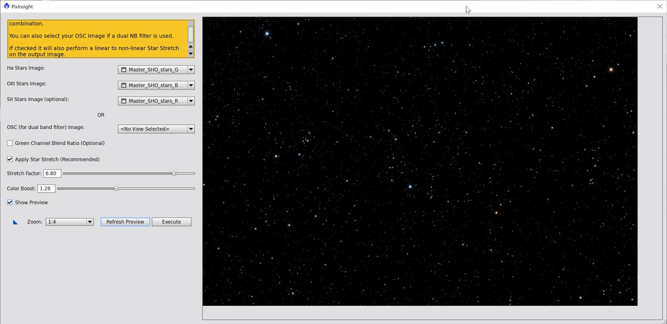The width and height of the screenshot is (667, 324).
Task: Open OSC dual band image dropdown
Action: pyautogui.click(x=191, y=129)
